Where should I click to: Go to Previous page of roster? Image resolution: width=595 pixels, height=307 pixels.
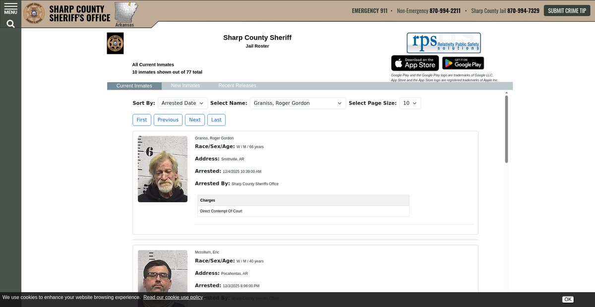pos(168,120)
